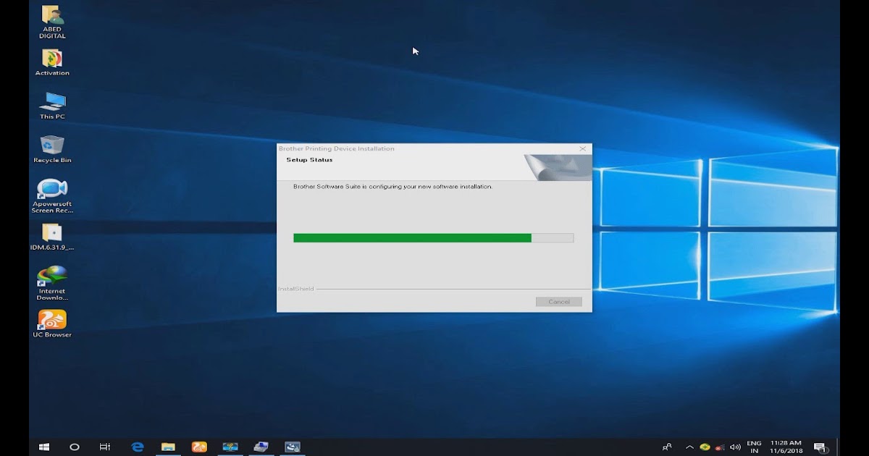Open the Activation desktop shortcut
This screenshot has width=869, height=456.
[x=52, y=62]
